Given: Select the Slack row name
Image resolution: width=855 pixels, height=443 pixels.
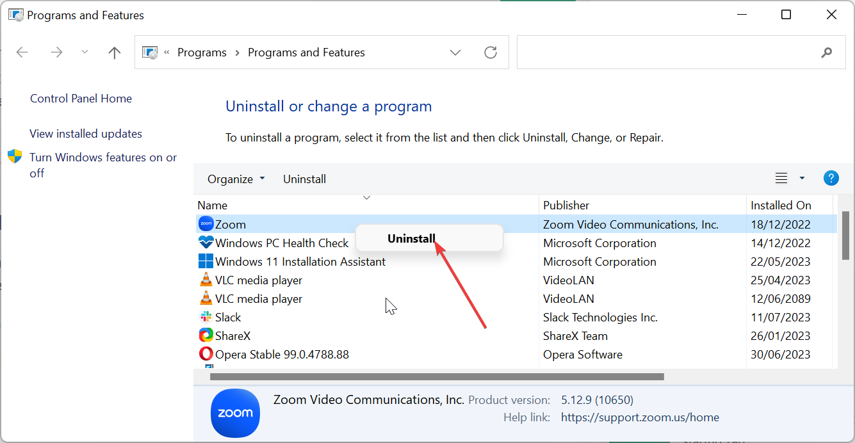Looking at the screenshot, I should coord(228,318).
